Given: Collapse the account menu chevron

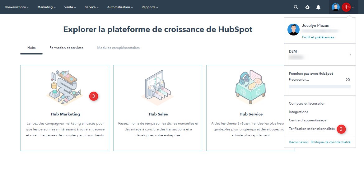Looking at the screenshot, I should 353,7.
